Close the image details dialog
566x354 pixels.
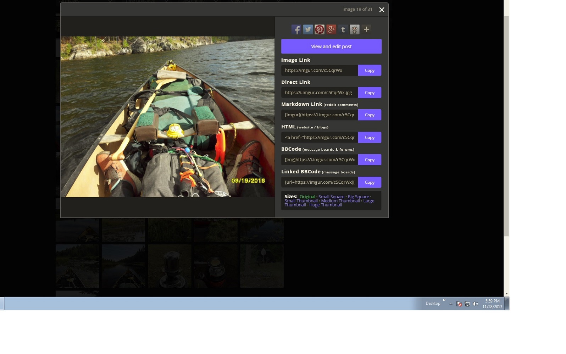coord(382,10)
